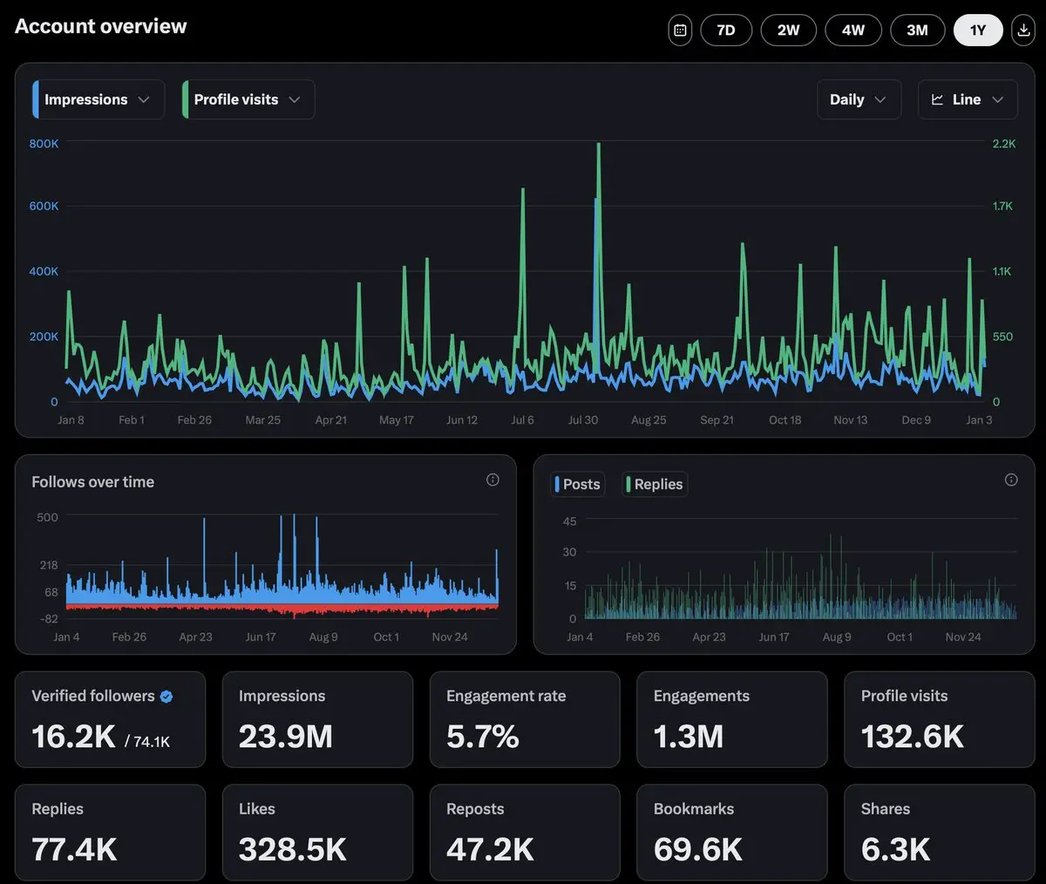Toggle the Replies series in the chart
This screenshot has height=884, width=1046.
pos(655,484)
